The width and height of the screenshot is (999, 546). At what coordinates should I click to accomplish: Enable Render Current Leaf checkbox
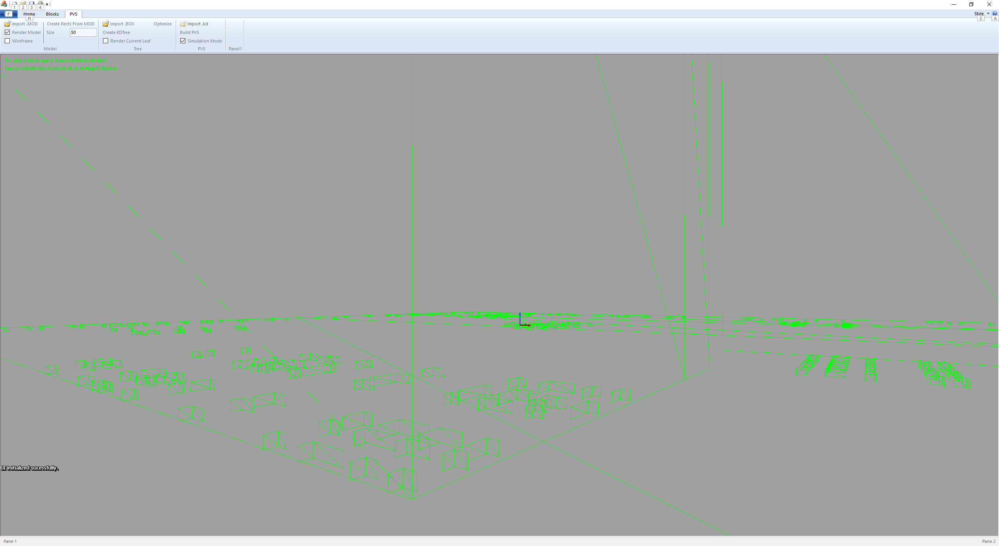(x=106, y=41)
